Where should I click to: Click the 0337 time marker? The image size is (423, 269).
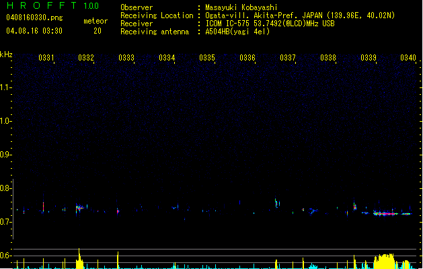tap(288, 58)
